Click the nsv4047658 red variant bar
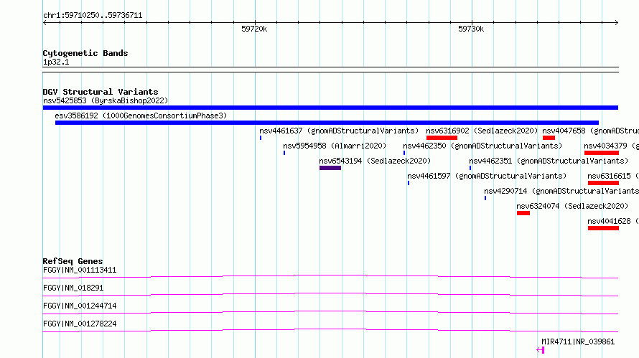The width and height of the screenshot is (639, 358). click(x=549, y=138)
